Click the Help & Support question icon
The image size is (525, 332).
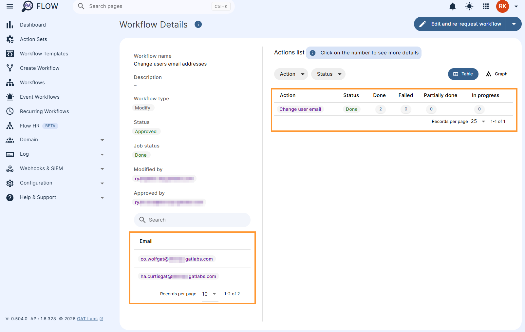coord(10,198)
